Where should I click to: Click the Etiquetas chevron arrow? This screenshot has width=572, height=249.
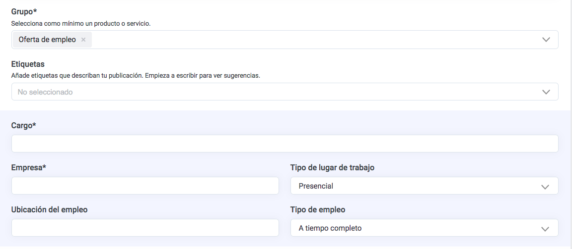pos(546,92)
